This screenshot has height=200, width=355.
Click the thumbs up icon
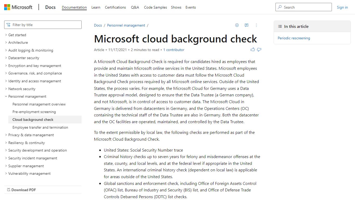253,49
